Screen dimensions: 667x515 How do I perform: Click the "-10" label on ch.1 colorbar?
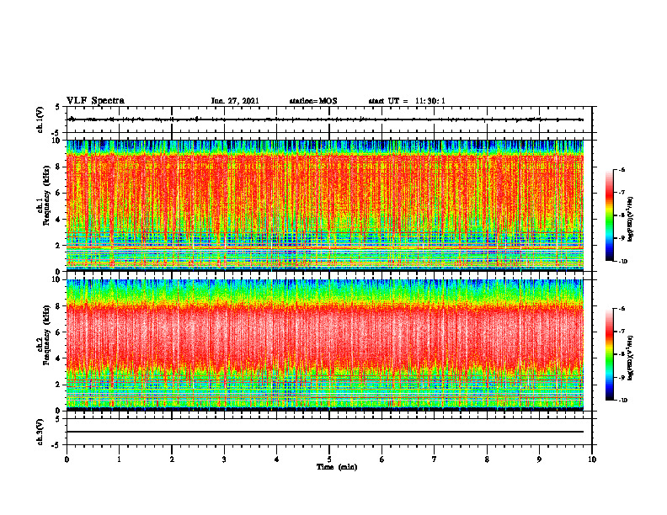[623, 262]
